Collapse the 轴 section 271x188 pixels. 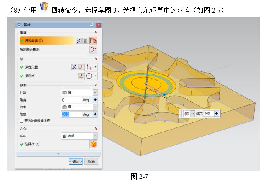[x=95, y=59]
